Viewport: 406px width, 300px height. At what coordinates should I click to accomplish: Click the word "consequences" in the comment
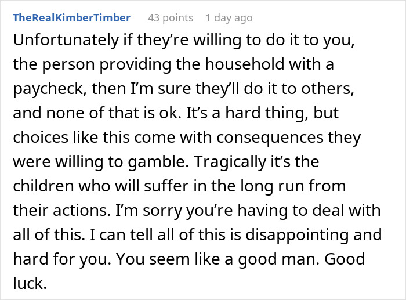(259, 139)
